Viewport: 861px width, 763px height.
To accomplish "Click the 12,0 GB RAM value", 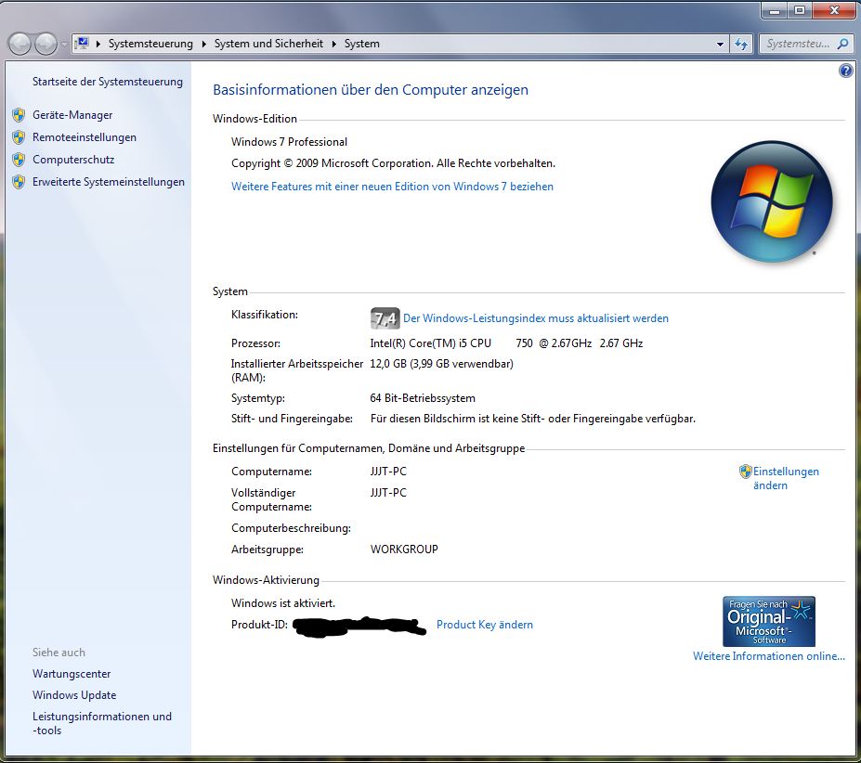I will (x=441, y=364).
